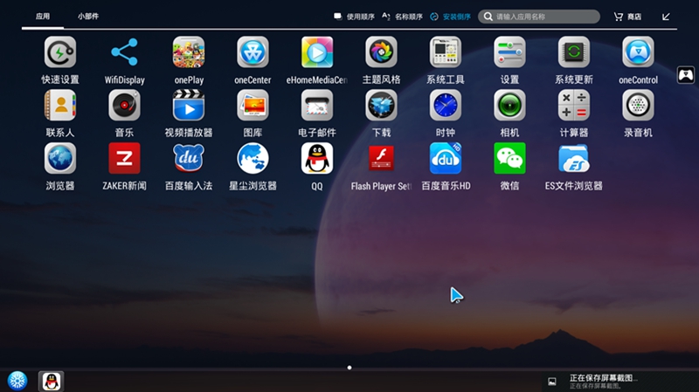The width and height of the screenshot is (699, 392).
Task: Open the QQ app in grid
Action: (x=317, y=159)
